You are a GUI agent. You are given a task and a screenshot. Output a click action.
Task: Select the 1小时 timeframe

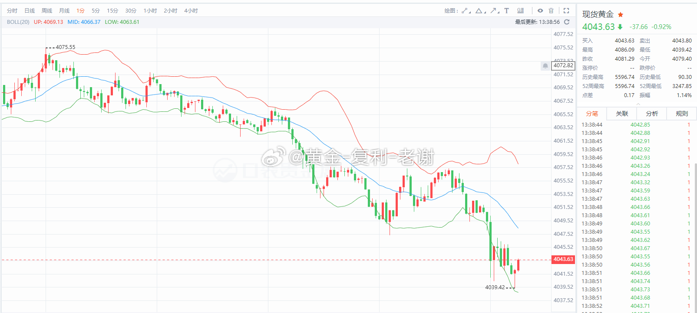coord(150,11)
